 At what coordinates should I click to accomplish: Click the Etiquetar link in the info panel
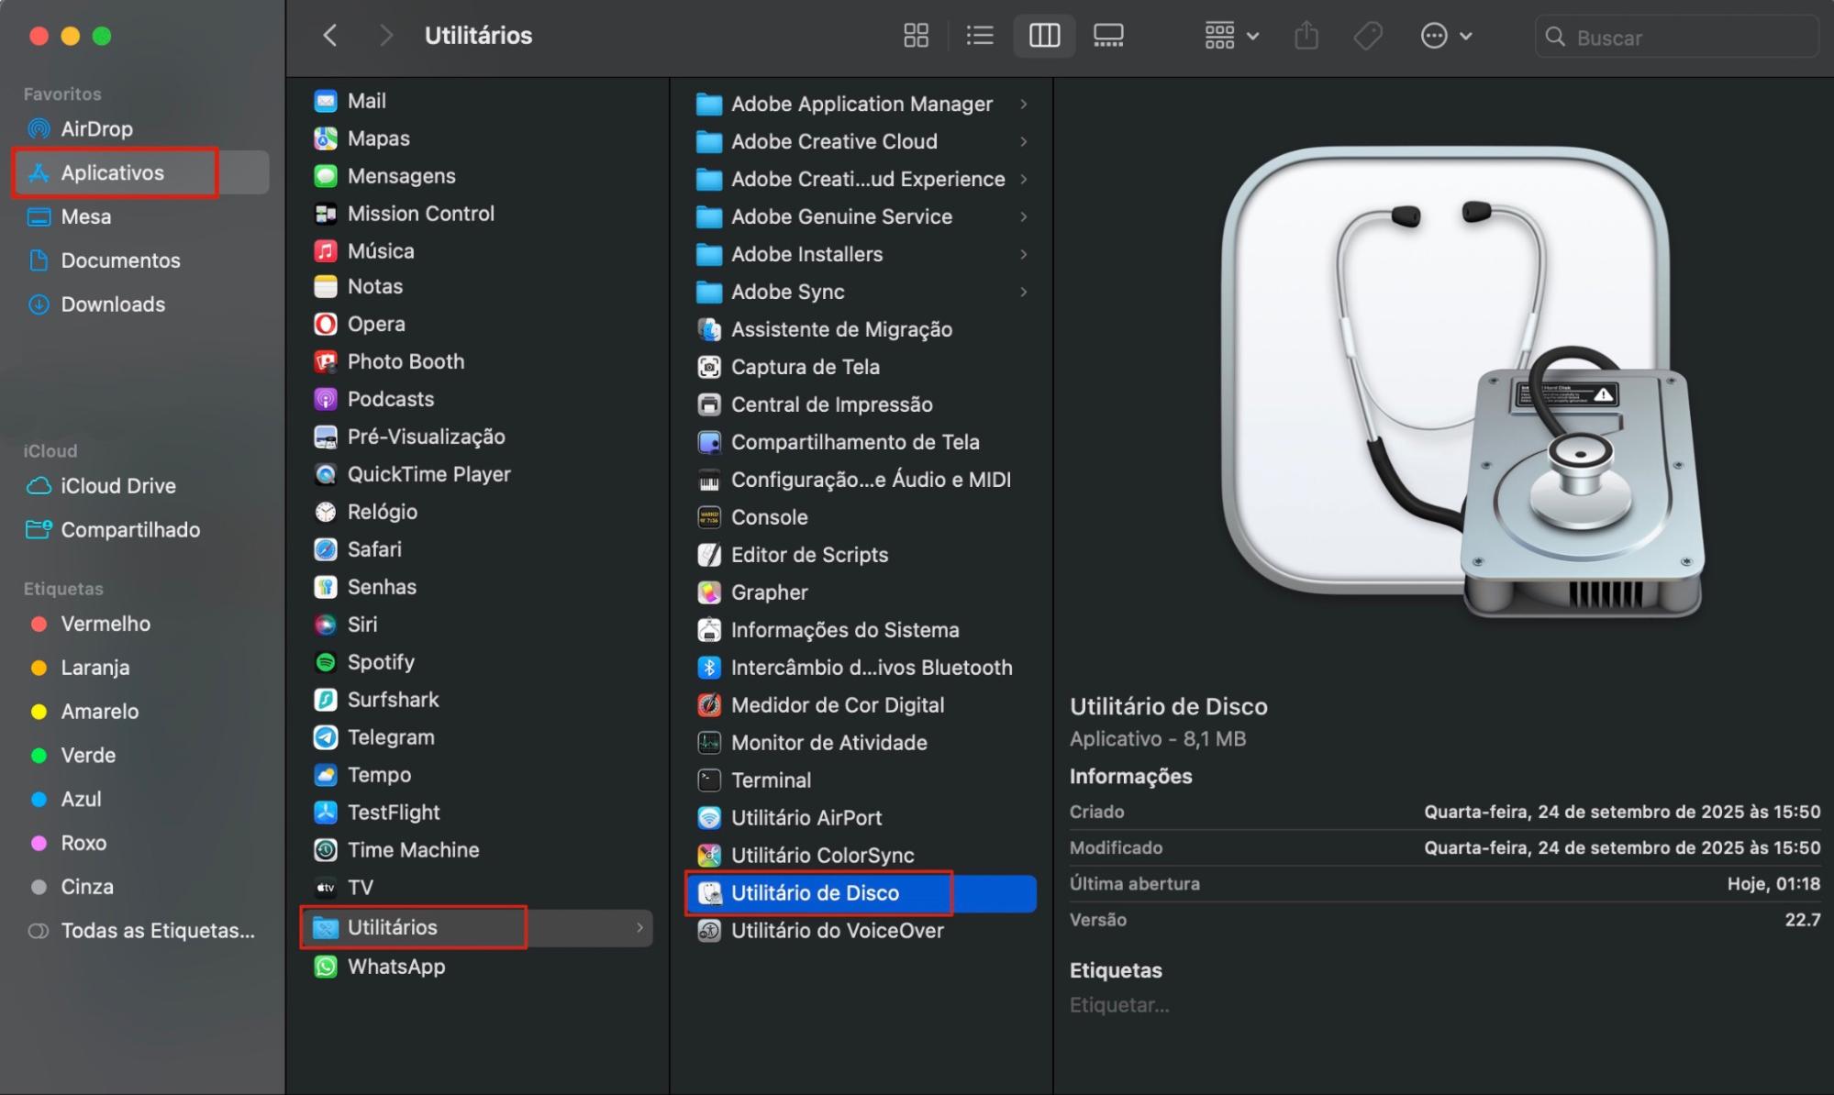[x=1119, y=1004]
